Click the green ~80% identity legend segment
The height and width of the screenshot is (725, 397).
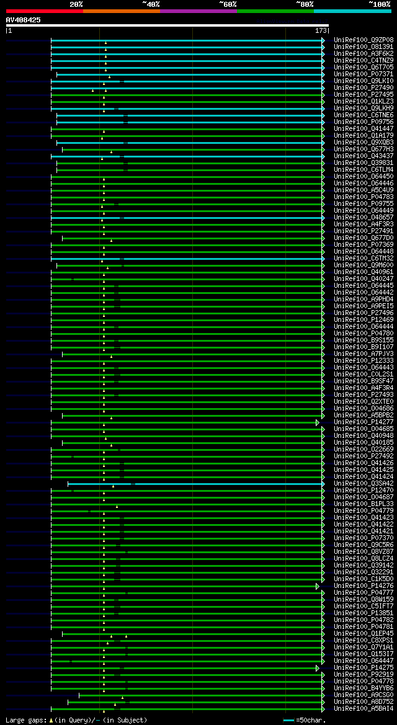point(275,11)
